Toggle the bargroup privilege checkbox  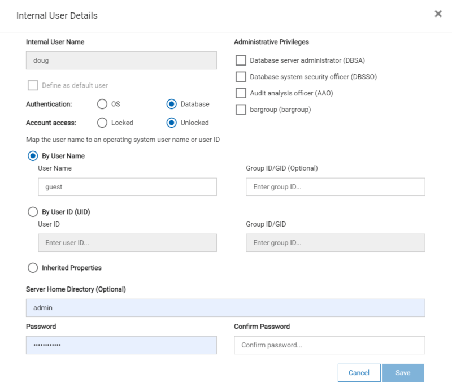tap(241, 109)
